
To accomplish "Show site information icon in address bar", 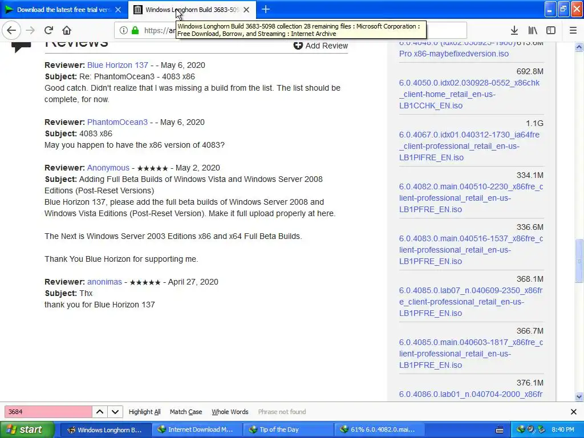I will (124, 31).
